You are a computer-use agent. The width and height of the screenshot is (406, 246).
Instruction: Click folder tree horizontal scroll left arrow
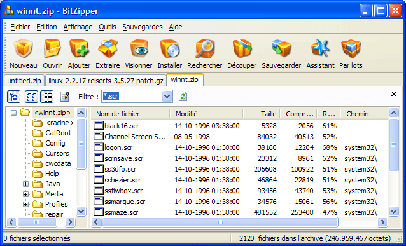click(x=11, y=222)
